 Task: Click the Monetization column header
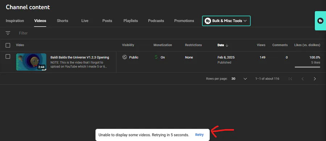163,45
